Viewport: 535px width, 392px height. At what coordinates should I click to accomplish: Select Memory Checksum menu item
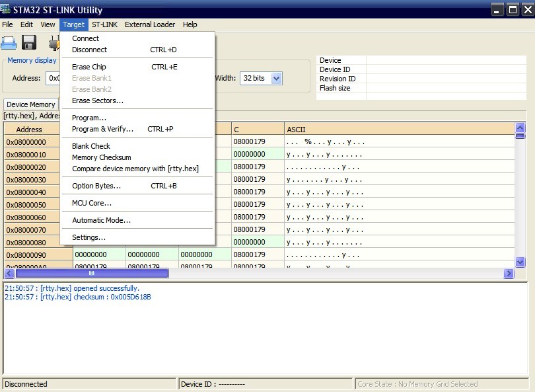point(137,157)
